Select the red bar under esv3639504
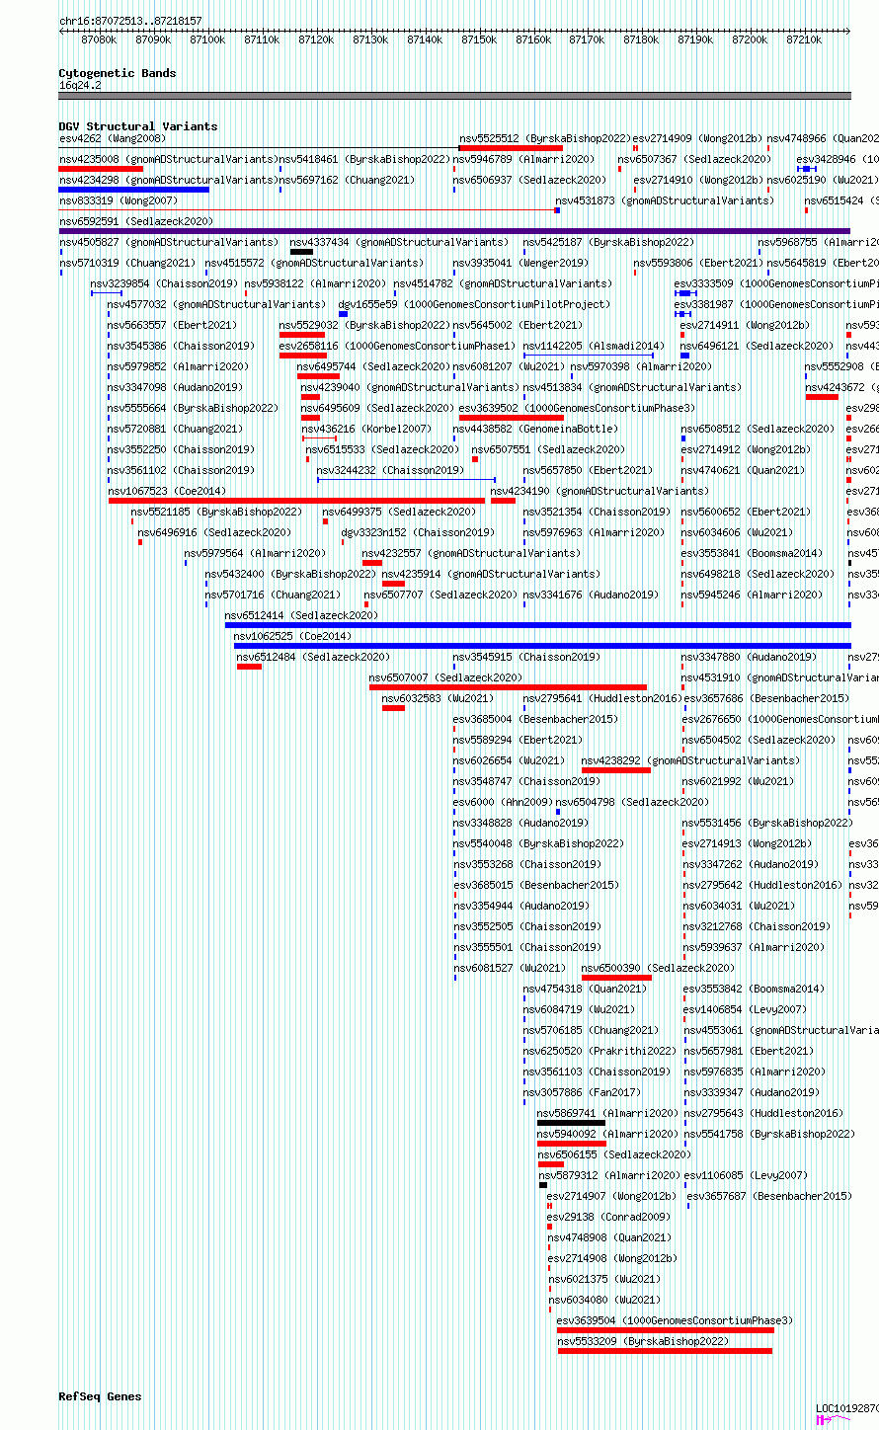879x1430 pixels. point(666,1330)
